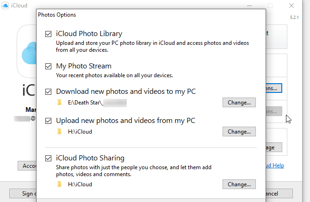Change the iCloud Photo Sharing folder

[239, 184]
